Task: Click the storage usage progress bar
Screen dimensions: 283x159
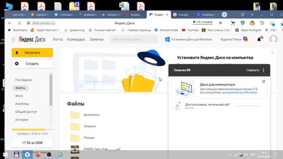Action: point(32,129)
